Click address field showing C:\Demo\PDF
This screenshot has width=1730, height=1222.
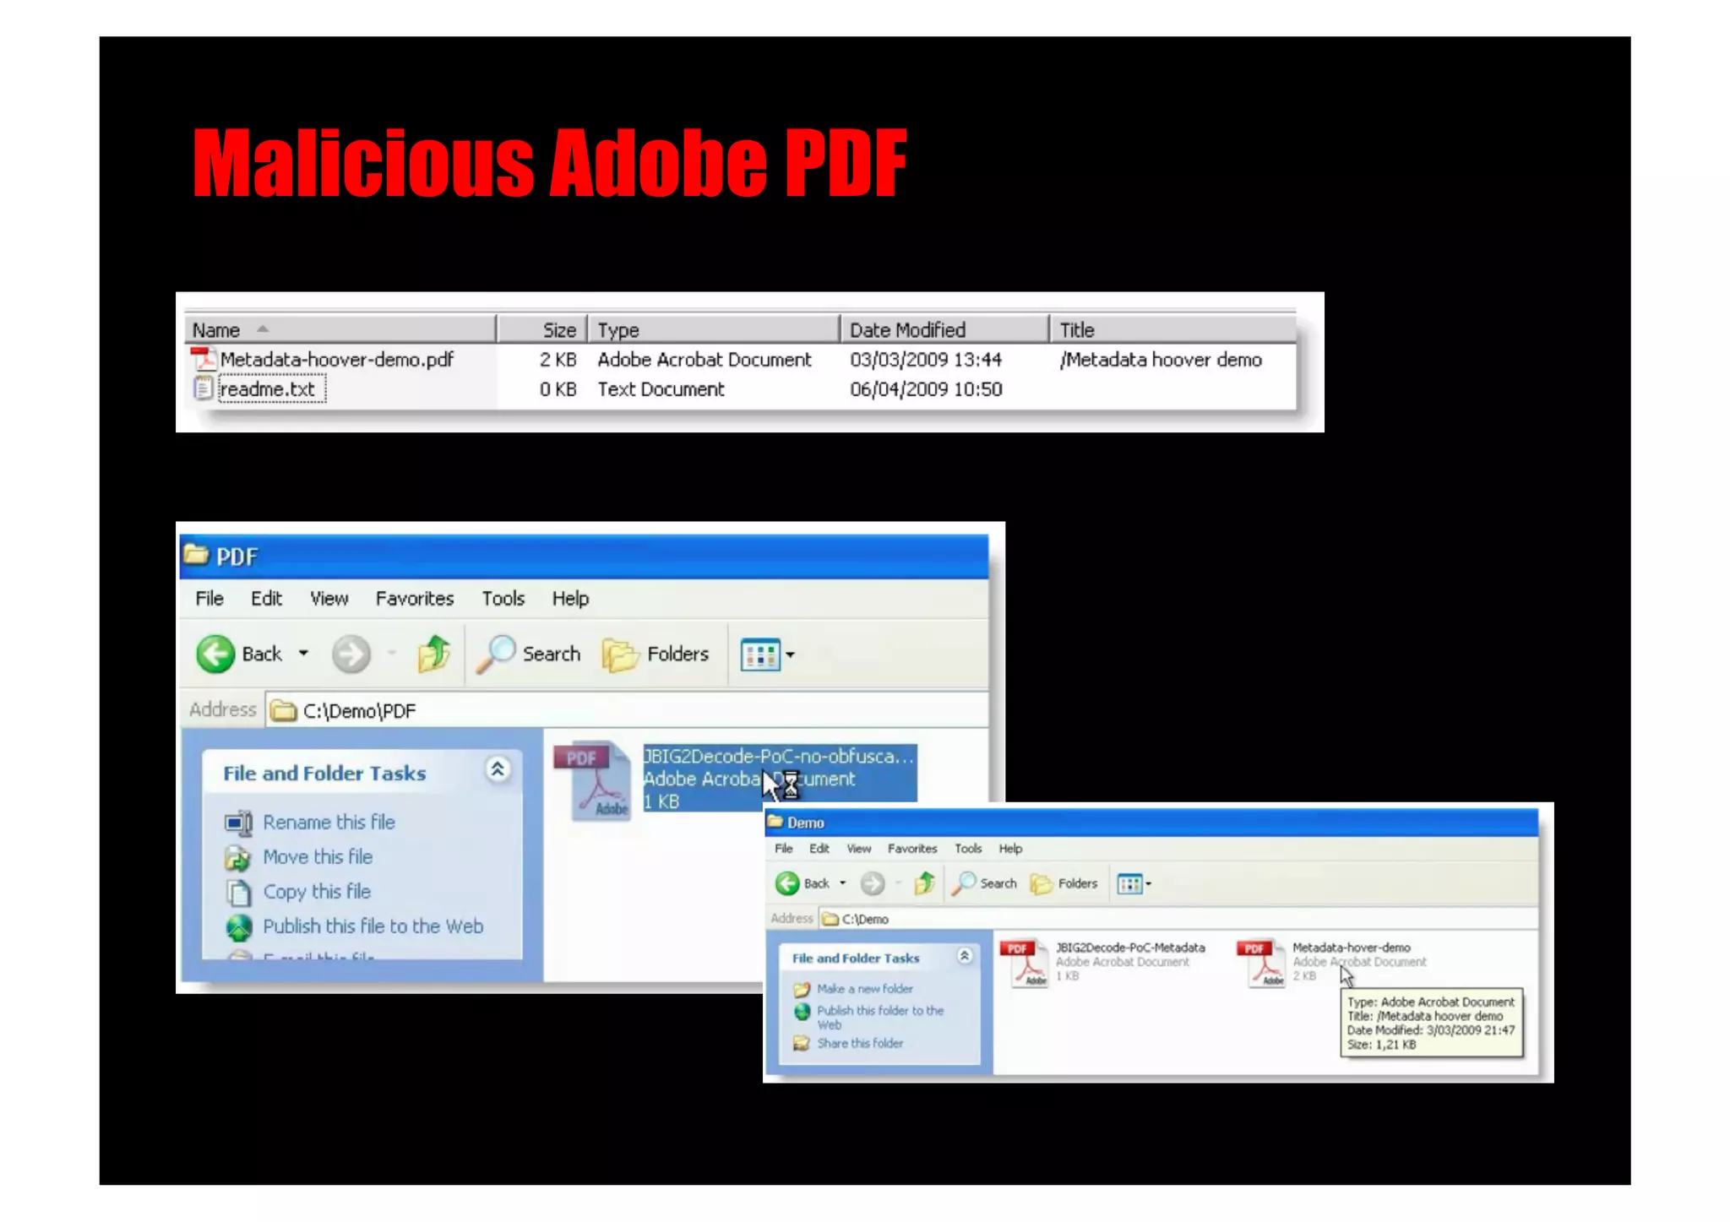pos(627,711)
